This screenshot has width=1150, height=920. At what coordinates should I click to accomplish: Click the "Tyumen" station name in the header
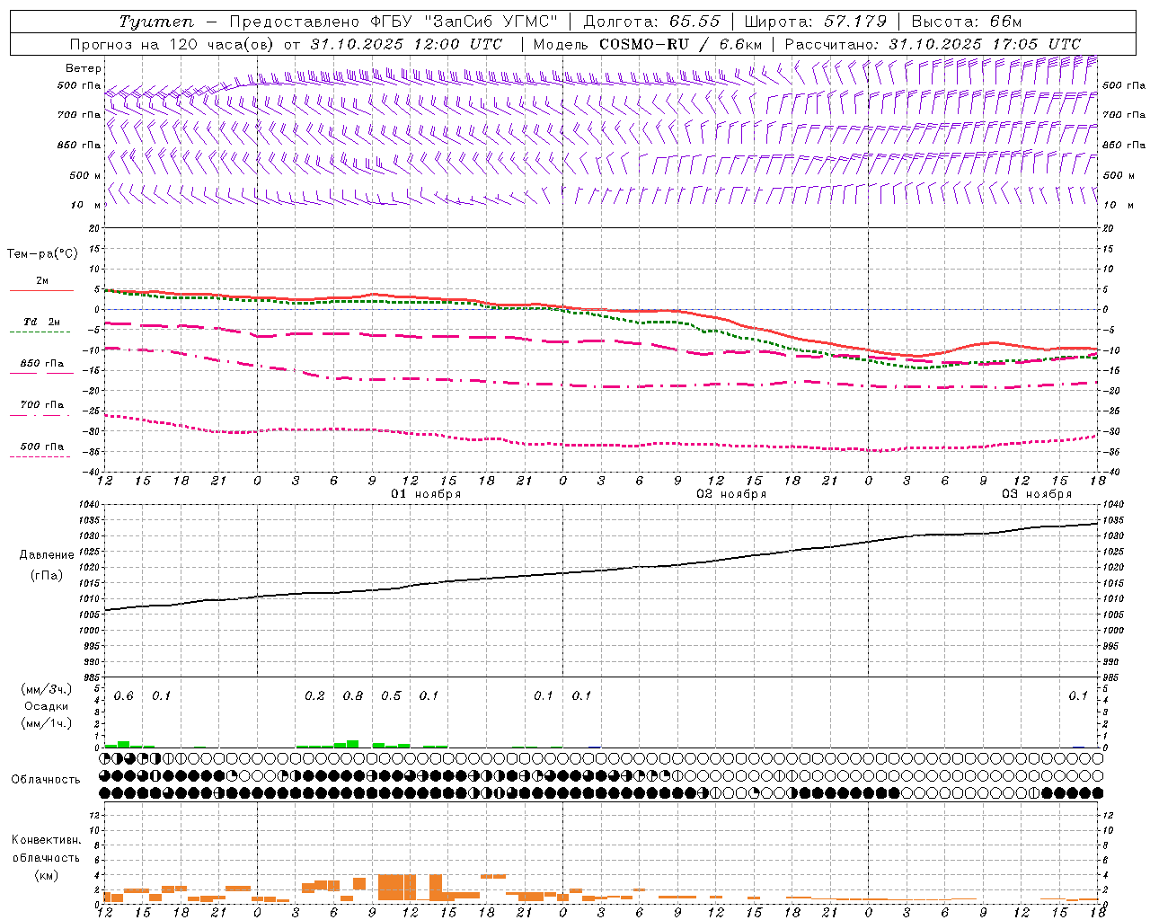tap(156, 22)
